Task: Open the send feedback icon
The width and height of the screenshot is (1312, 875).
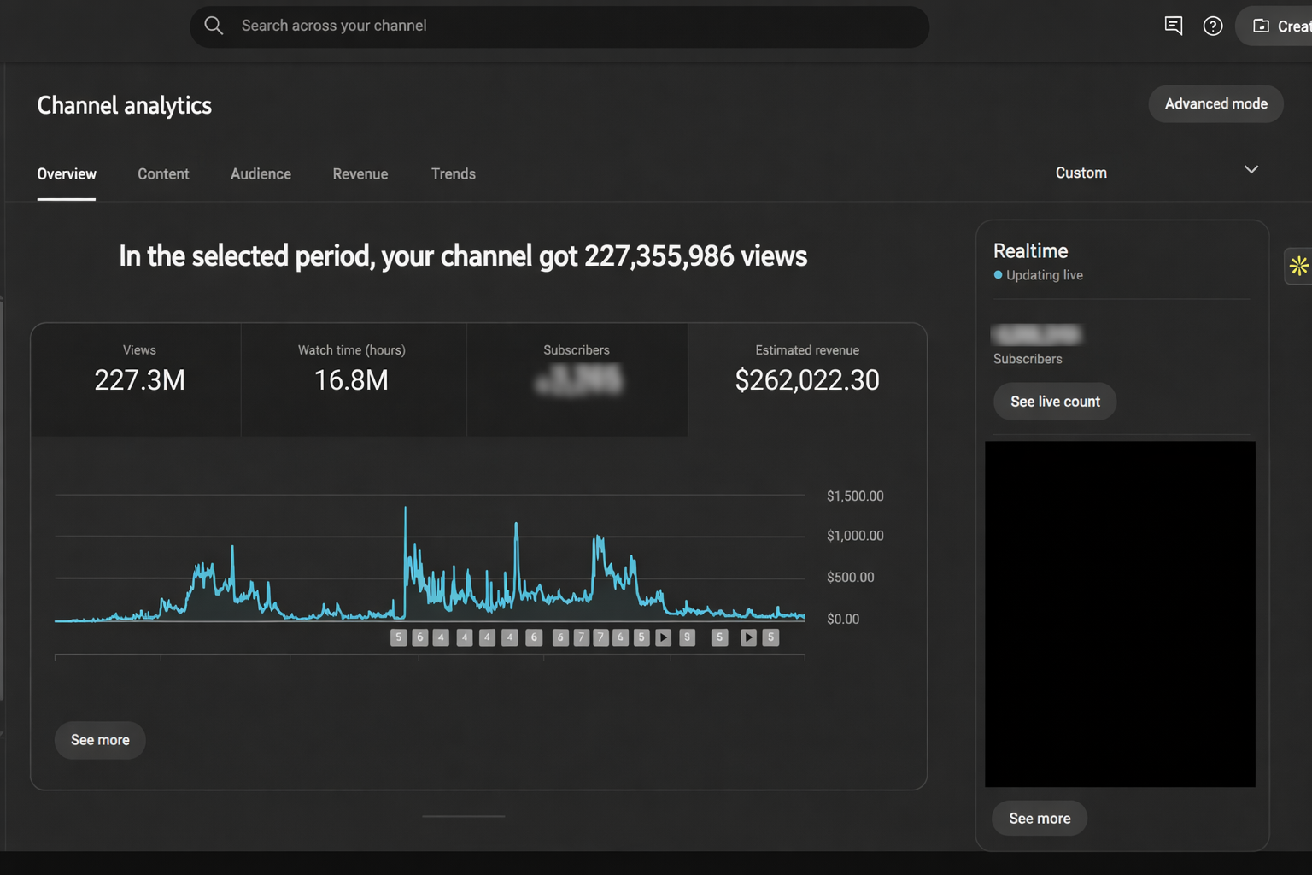Action: 1173,26
